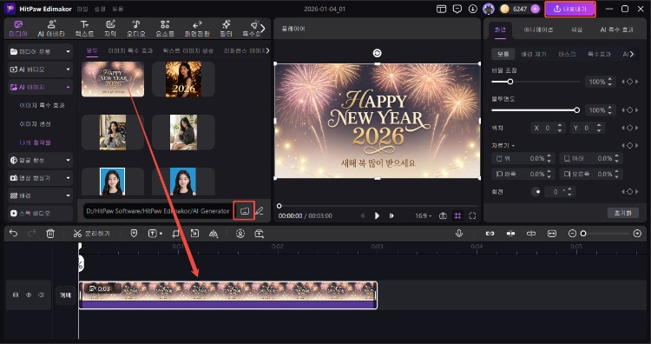Click the 내보내기 export button
This screenshot has width=651, height=344.
point(570,9)
